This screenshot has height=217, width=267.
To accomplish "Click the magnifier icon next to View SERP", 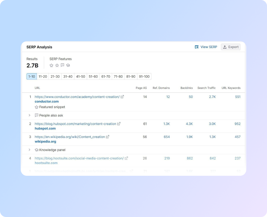I will (x=197, y=47).
